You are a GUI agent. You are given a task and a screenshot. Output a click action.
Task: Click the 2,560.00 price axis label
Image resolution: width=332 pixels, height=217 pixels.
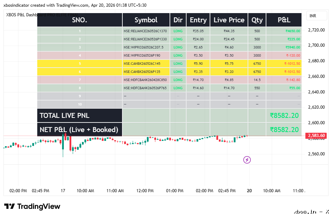point(316,154)
